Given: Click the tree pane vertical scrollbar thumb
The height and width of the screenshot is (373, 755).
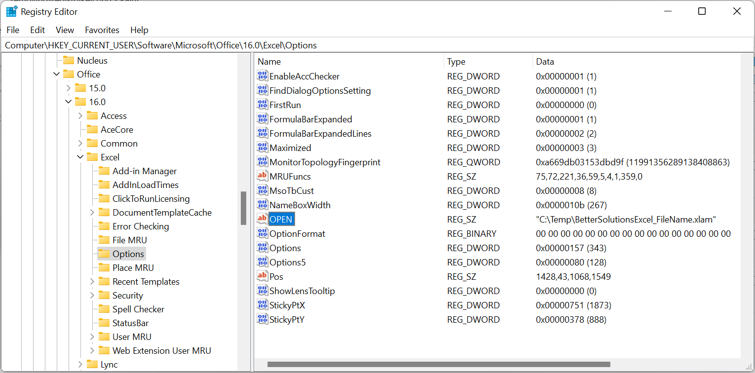Looking at the screenshot, I should click(x=243, y=208).
